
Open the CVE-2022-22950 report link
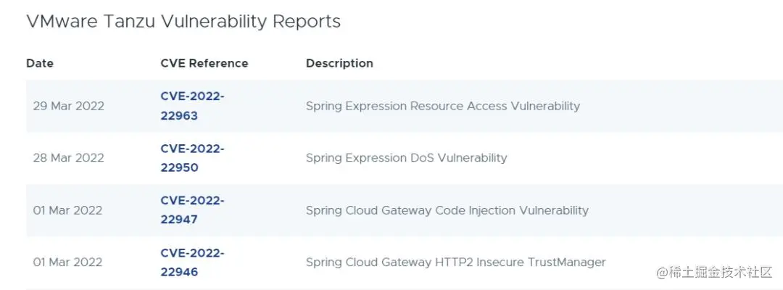click(192, 158)
